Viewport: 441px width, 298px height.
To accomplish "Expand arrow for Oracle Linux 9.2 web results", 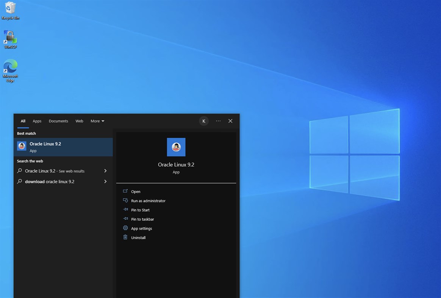I will tap(105, 171).
